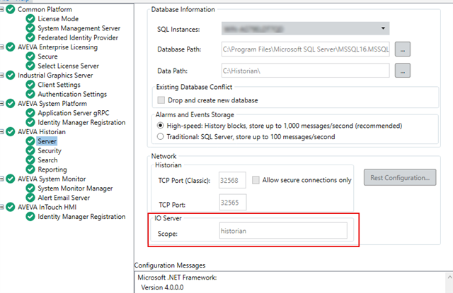This screenshot has width=453, height=293.
Task: Collapse the AVEVA Historian tree node
Action: tap(1, 131)
